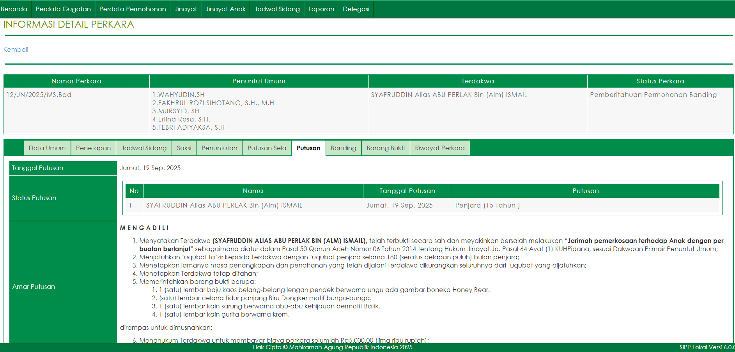Open the Perdata Permohonan menu
735x352 pixels.
click(133, 9)
